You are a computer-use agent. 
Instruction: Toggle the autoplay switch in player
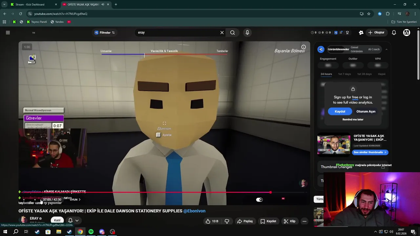[260, 200]
